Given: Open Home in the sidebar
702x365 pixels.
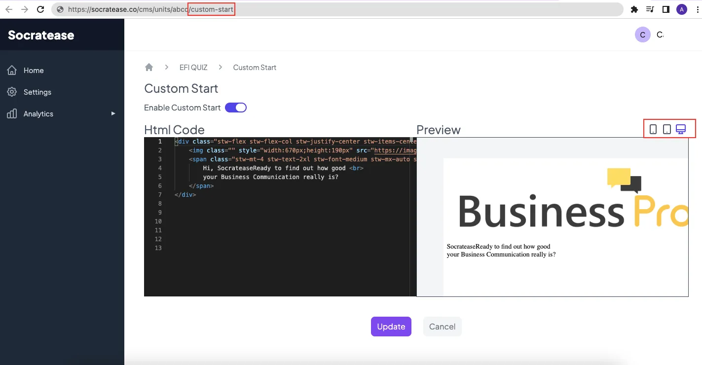Looking at the screenshot, I should click(x=34, y=71).
